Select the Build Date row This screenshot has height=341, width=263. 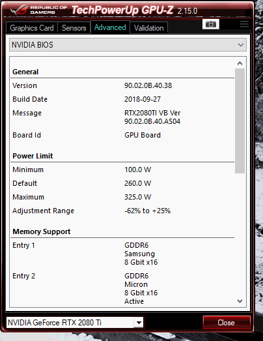click(x=122, y=99)
